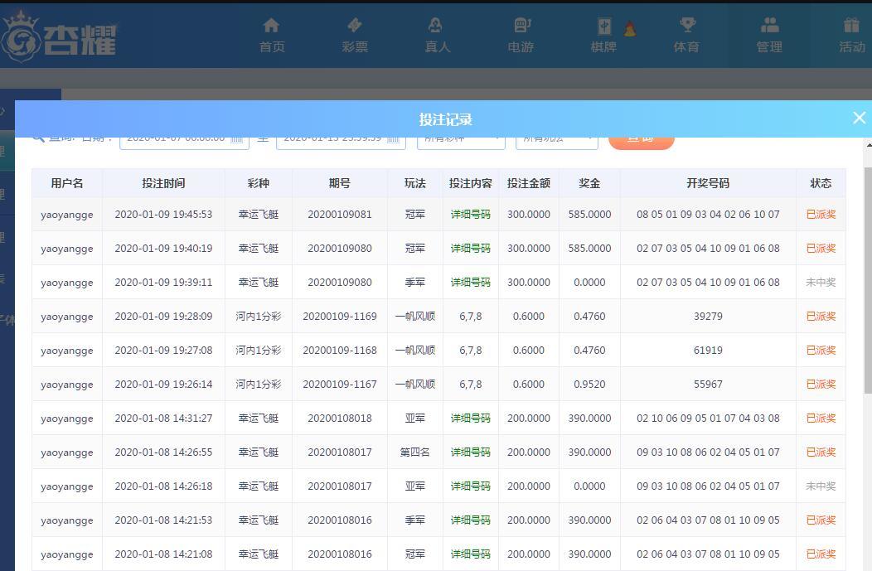Select period number 20200109081
This screenshot has height=571, width=872.
(x=340, y=214)
